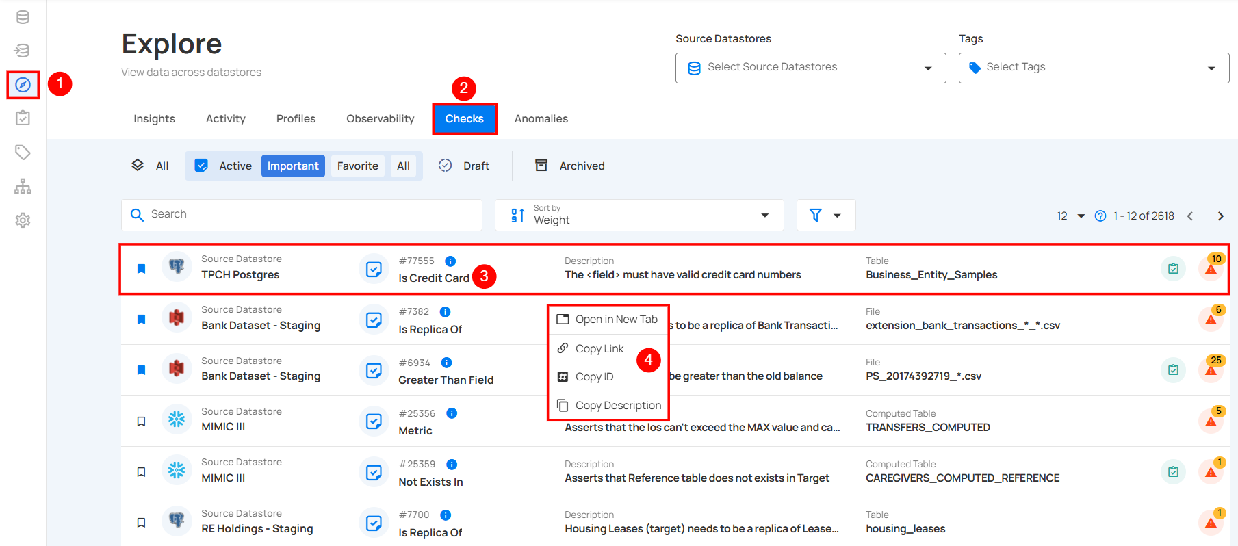Click the anomaly warning badge showing 25
The image size is (1238, 546).
point(1211,369)
